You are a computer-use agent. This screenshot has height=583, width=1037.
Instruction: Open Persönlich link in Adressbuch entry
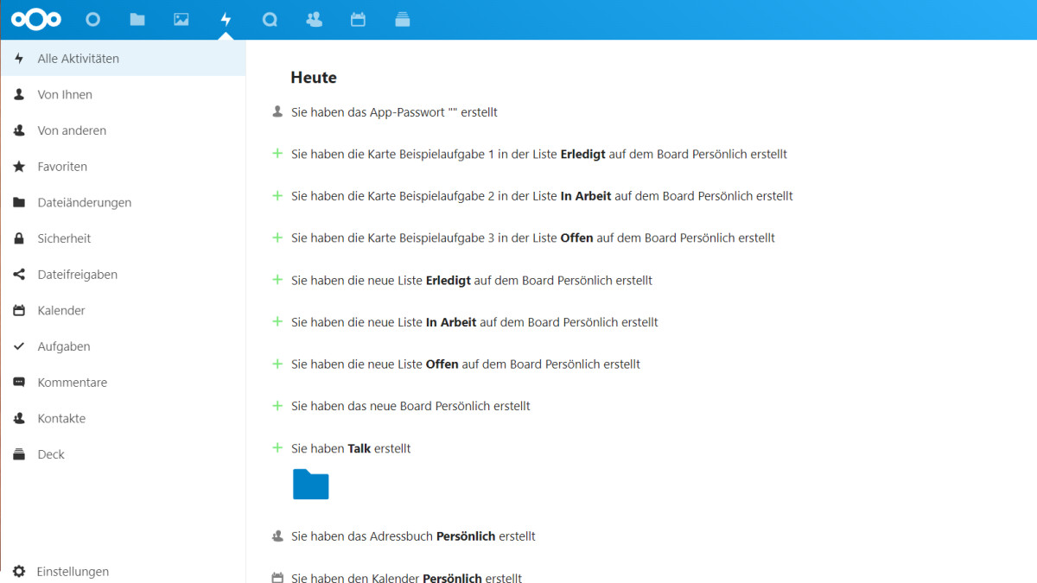tap(466, 536)
